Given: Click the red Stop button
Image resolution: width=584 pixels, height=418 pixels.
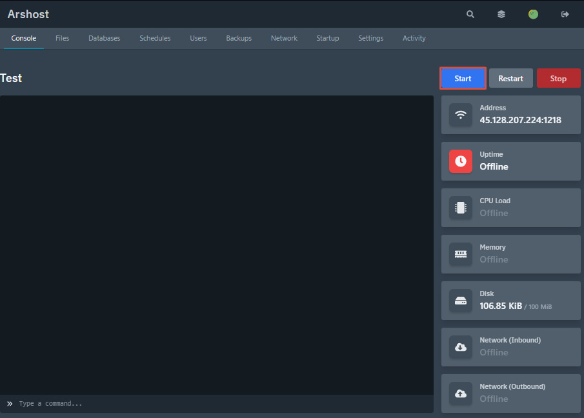Looking at the screenshot, I should pos(558,79).
